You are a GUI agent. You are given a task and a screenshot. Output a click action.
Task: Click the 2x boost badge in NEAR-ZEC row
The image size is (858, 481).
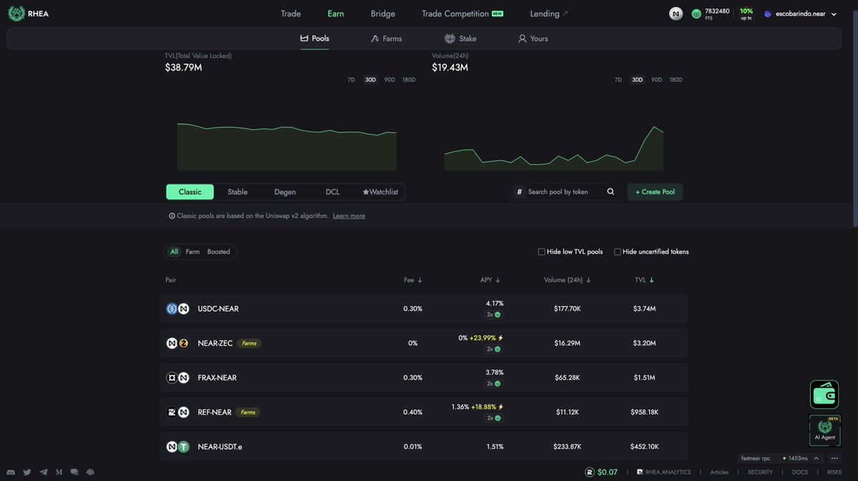pos(494,349)
